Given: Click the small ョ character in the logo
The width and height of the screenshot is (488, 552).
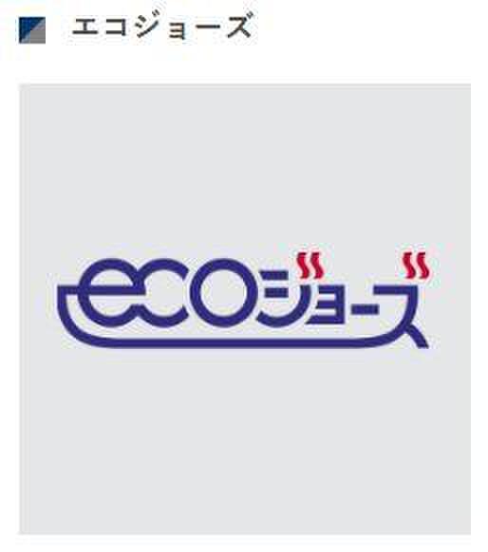Looking at the screenshot, I should pyautogui.click(x=326, y=304).
